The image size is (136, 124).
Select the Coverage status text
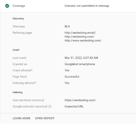tap(87, 6)
